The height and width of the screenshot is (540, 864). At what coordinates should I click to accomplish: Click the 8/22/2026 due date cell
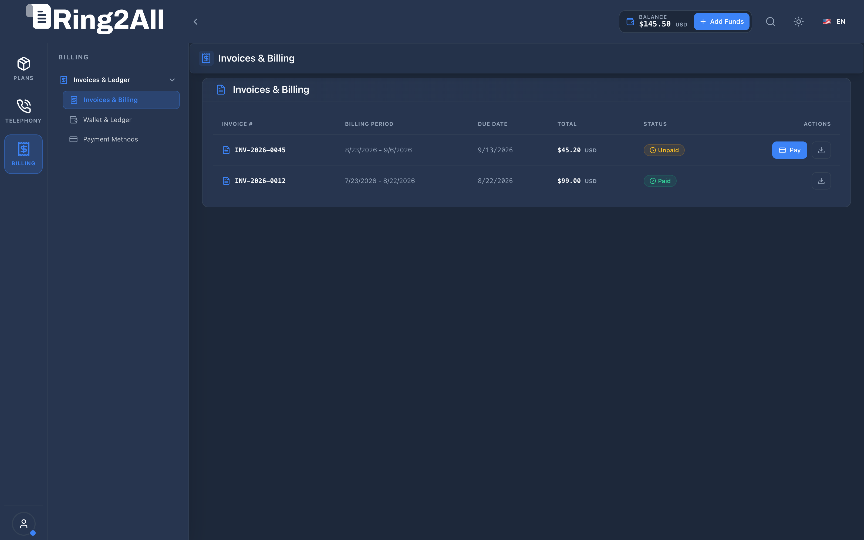pyautogui.click(x=495, y=181)
